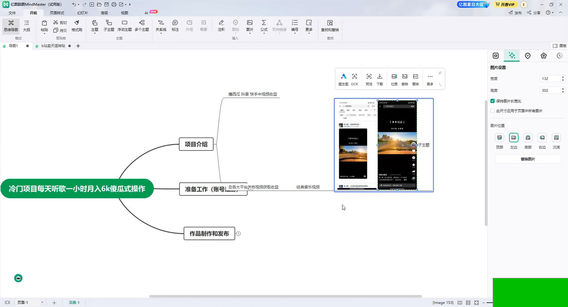Screen dimensions: 568x307
Task: Click the 开通VIP button
Action: point(505,5)
